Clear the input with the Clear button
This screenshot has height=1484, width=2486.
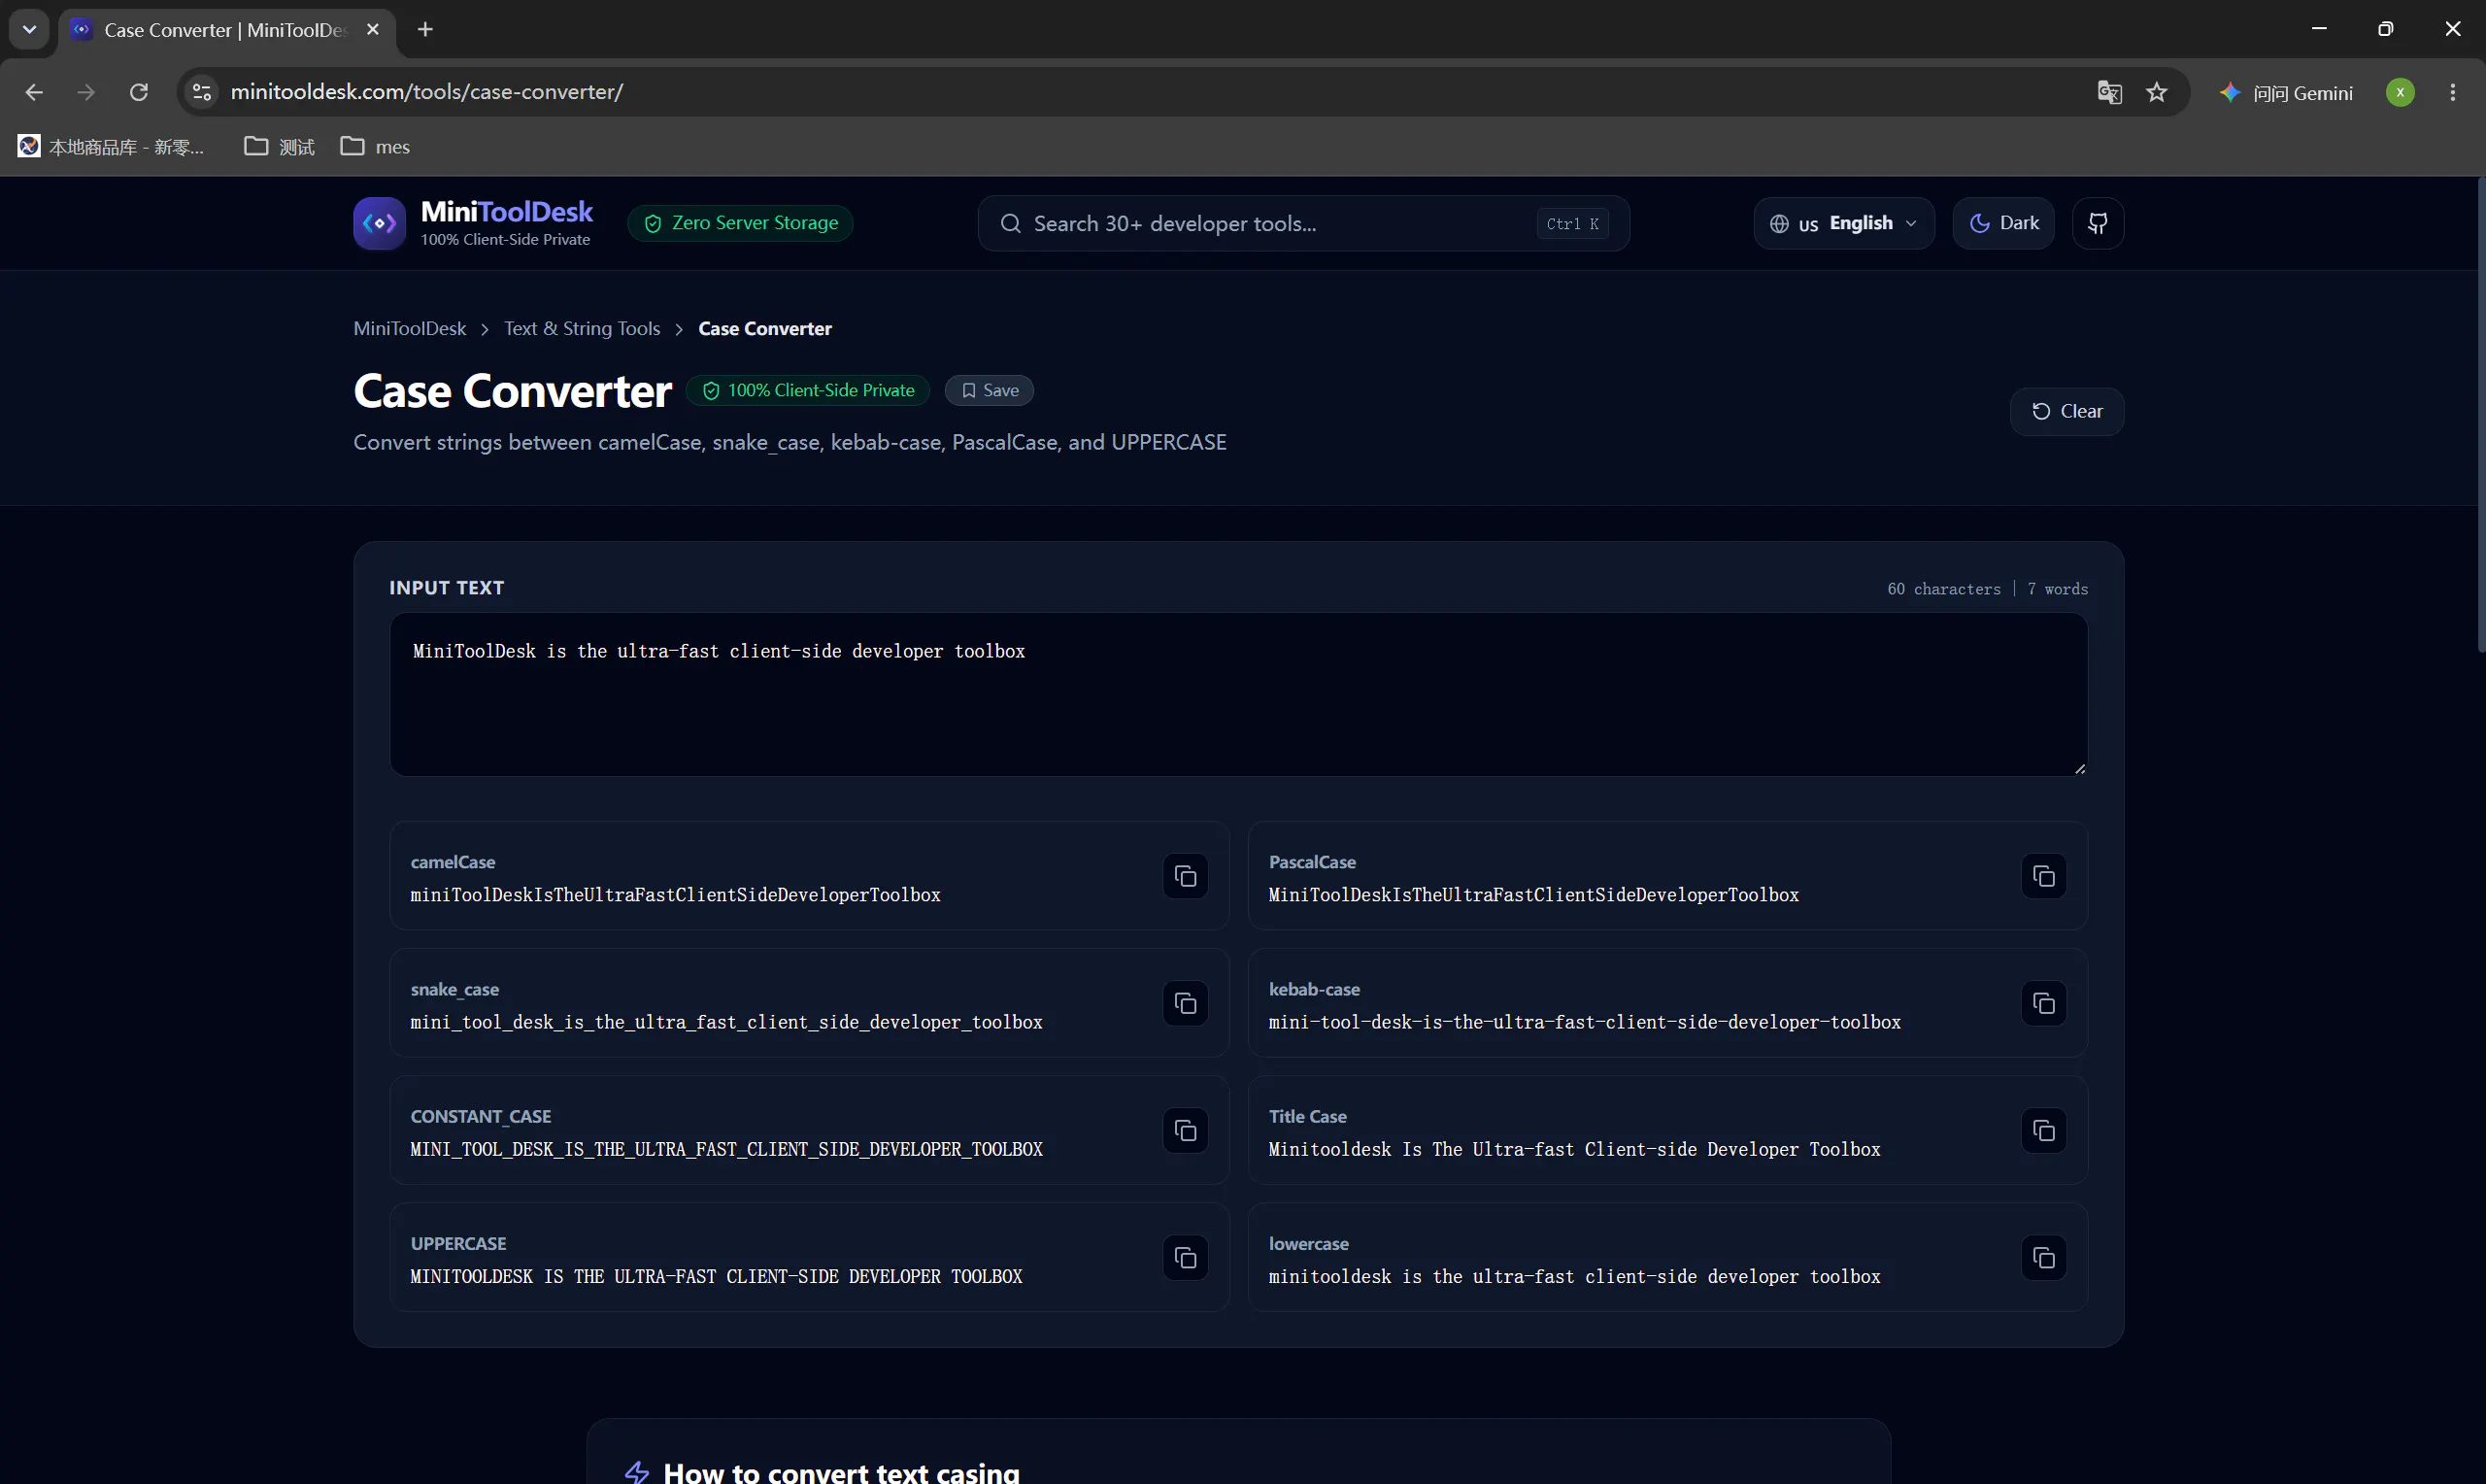pyautogui.click(x=2066, y=411)
